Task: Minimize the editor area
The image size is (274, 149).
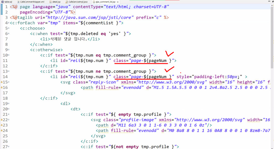Action: click(269, 1)
